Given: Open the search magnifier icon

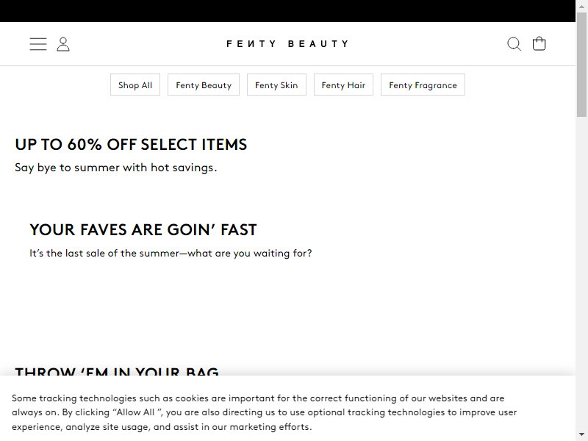Looking at the screenshot, I should 514,44.
